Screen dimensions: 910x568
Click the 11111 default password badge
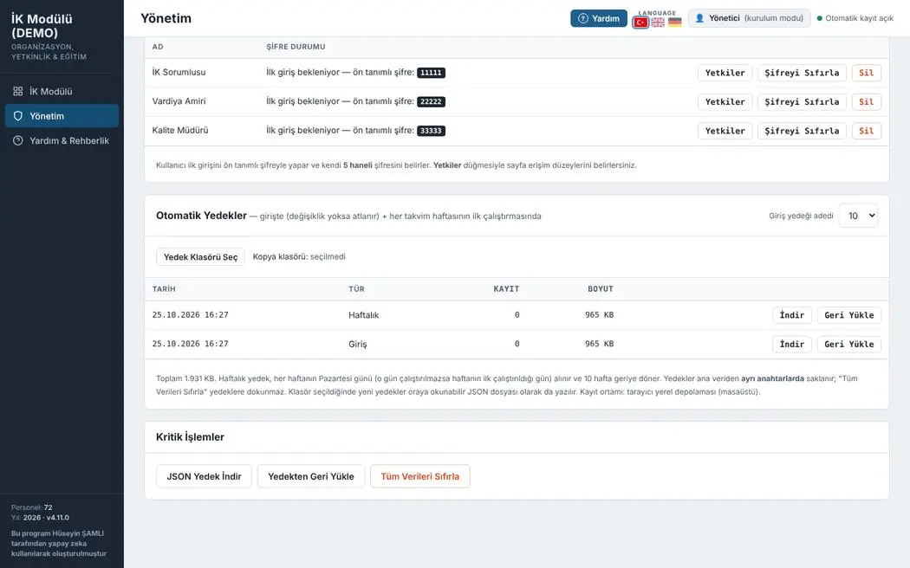pyautogui.click(x=431, y=73)
